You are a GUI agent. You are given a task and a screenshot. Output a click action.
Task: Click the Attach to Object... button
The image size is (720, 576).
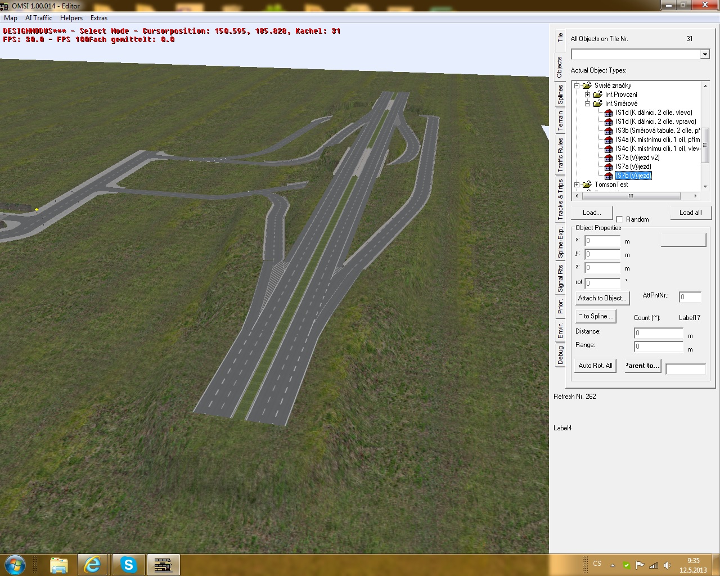pyautogui.click(x=601, y=298)
